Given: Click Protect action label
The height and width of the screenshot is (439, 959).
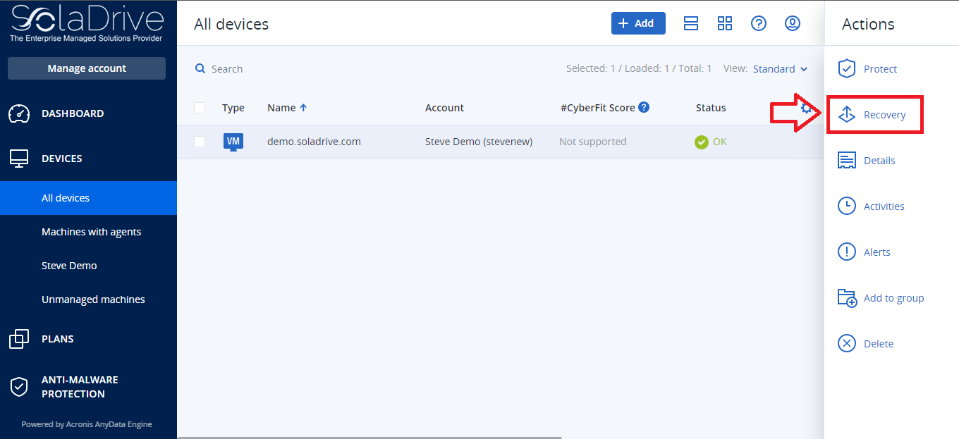Looking at the screenshot, I should tap(880, 69).
